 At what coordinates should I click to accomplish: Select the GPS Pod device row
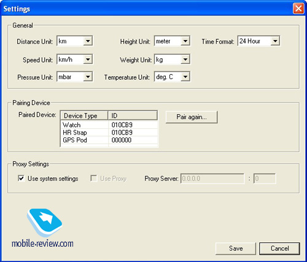tap(109, 140)
